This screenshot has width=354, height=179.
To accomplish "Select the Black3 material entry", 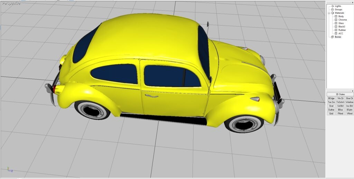I will tap(342, 27).
